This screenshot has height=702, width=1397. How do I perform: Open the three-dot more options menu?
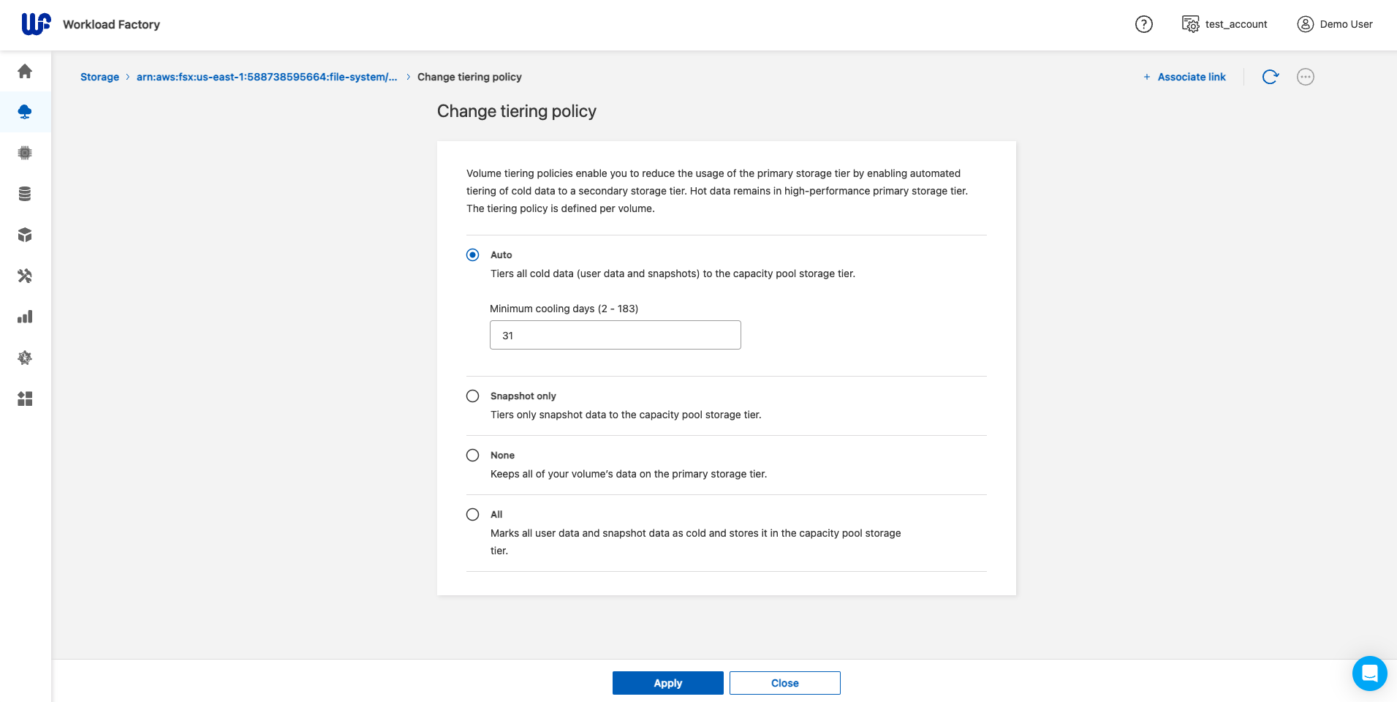point(1305,77)
